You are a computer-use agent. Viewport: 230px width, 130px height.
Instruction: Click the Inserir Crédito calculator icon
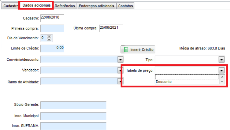tap(126, 50)
